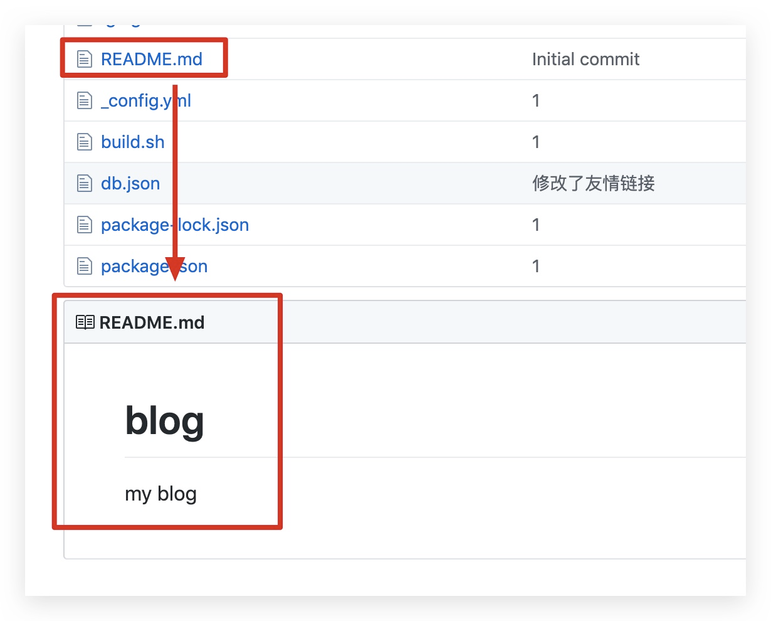
Task: Click the "Initial commit" commit message
Action: click(585, 59)
